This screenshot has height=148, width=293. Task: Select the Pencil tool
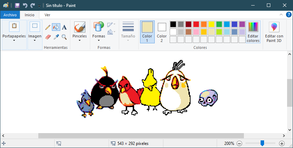48,27
